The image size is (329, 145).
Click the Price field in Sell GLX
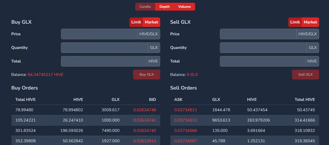[258, 34]
